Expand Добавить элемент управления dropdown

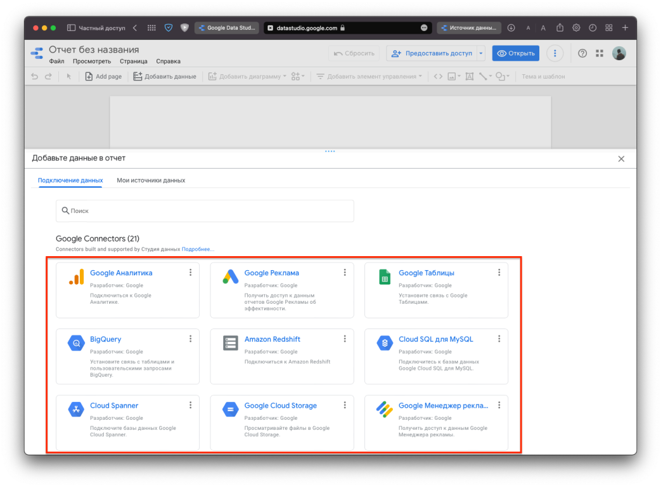click(x=420, y=76)
